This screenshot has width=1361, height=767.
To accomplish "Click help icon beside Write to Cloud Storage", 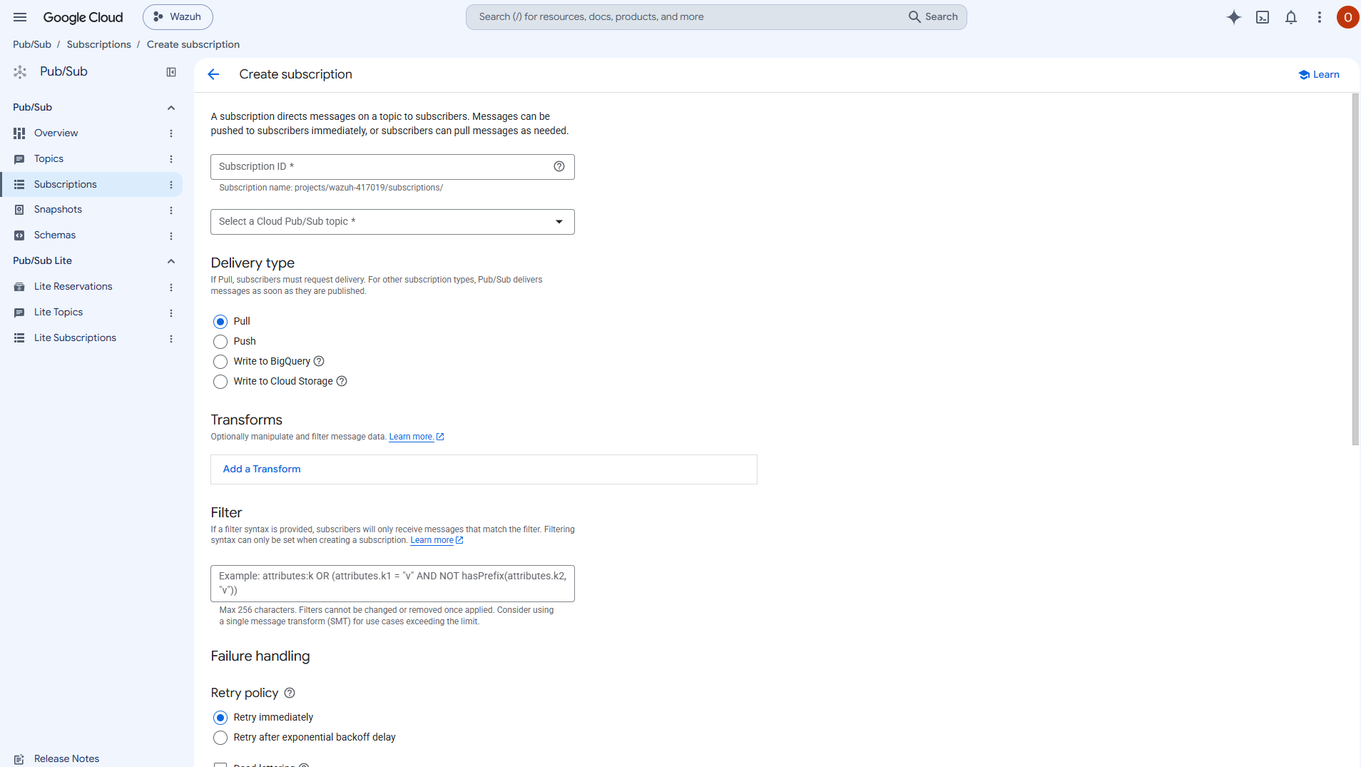I will (x=342, y=381).
